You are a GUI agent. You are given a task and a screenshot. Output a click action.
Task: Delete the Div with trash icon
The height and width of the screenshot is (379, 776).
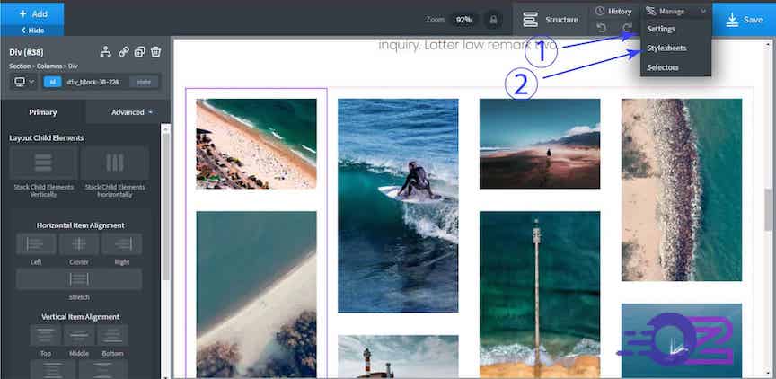[155, 52]
